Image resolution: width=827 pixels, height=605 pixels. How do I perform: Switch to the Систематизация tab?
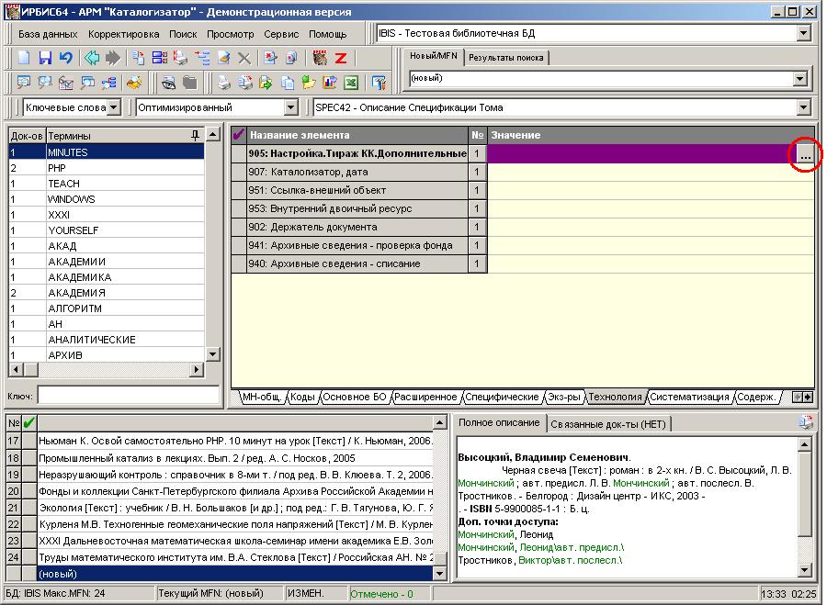point(689,397)
